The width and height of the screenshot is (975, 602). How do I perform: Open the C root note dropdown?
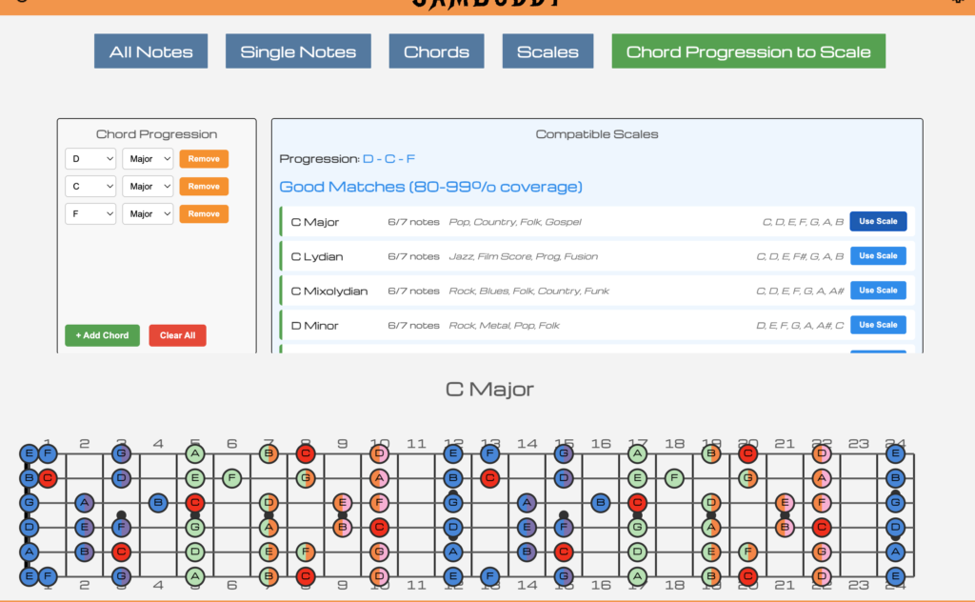point(90,186)
